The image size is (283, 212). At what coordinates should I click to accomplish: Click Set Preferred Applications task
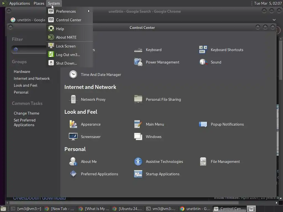coord(25,122)
